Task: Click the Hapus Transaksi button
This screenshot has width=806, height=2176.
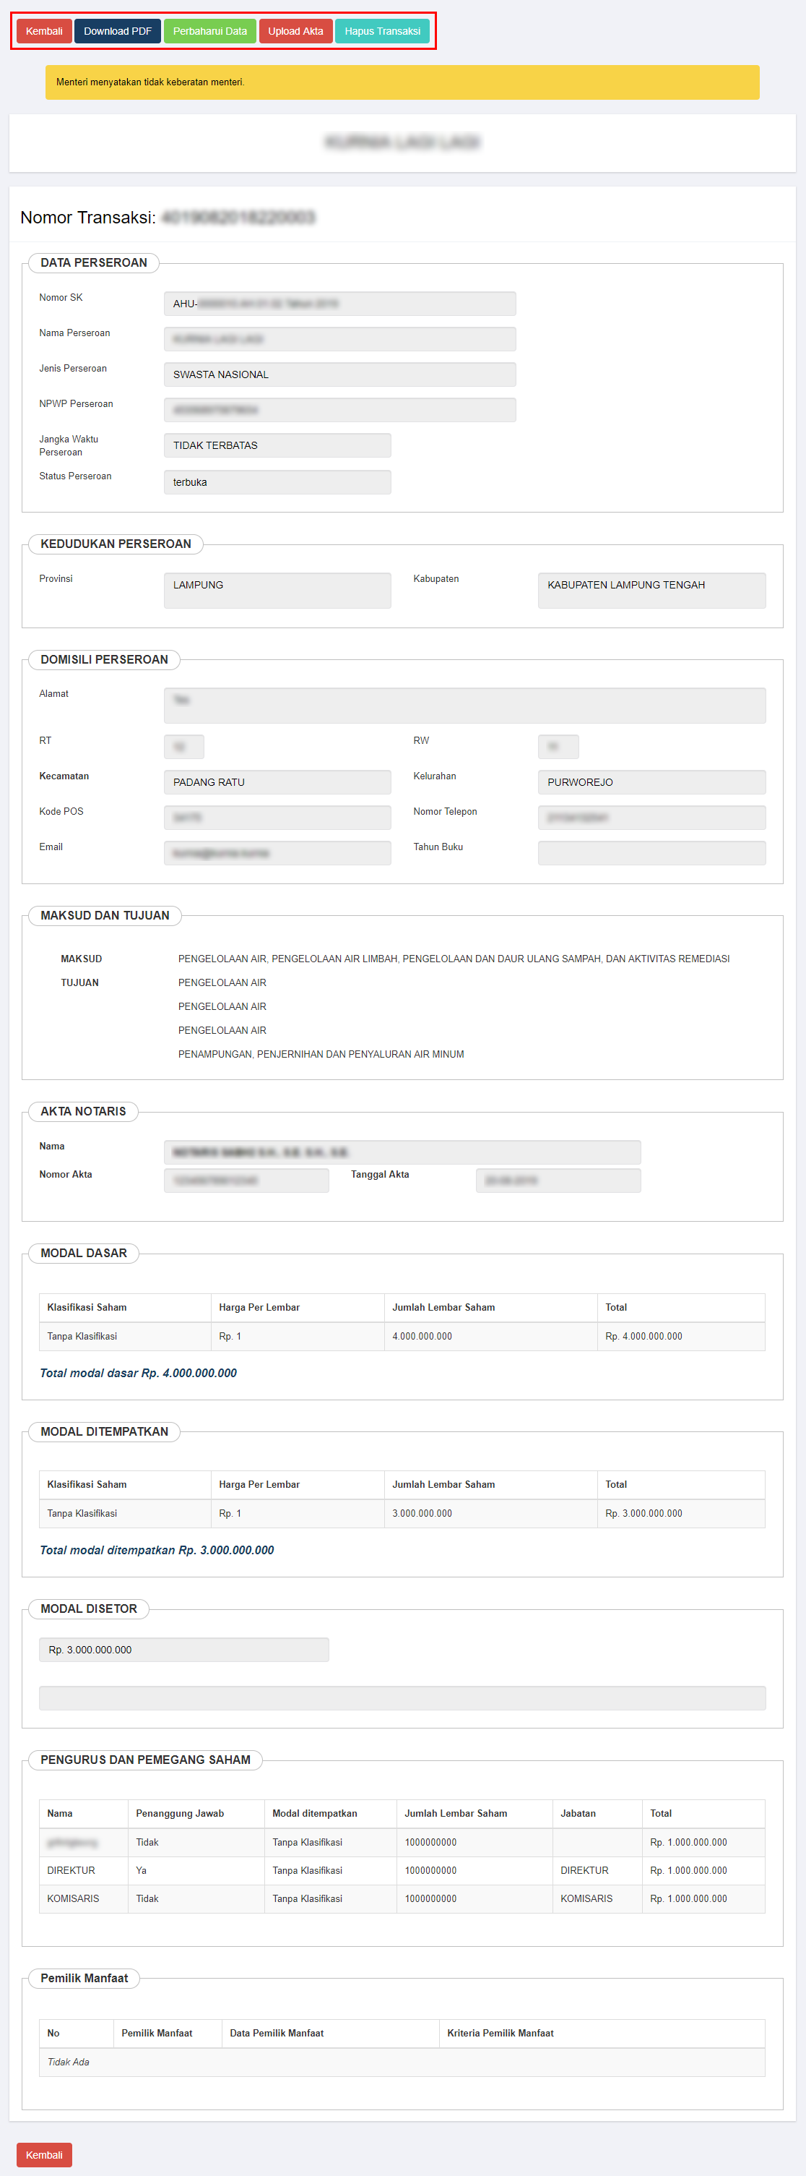Action: tap(381, 31)
